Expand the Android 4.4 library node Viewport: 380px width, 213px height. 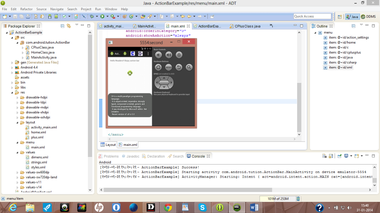12,68
